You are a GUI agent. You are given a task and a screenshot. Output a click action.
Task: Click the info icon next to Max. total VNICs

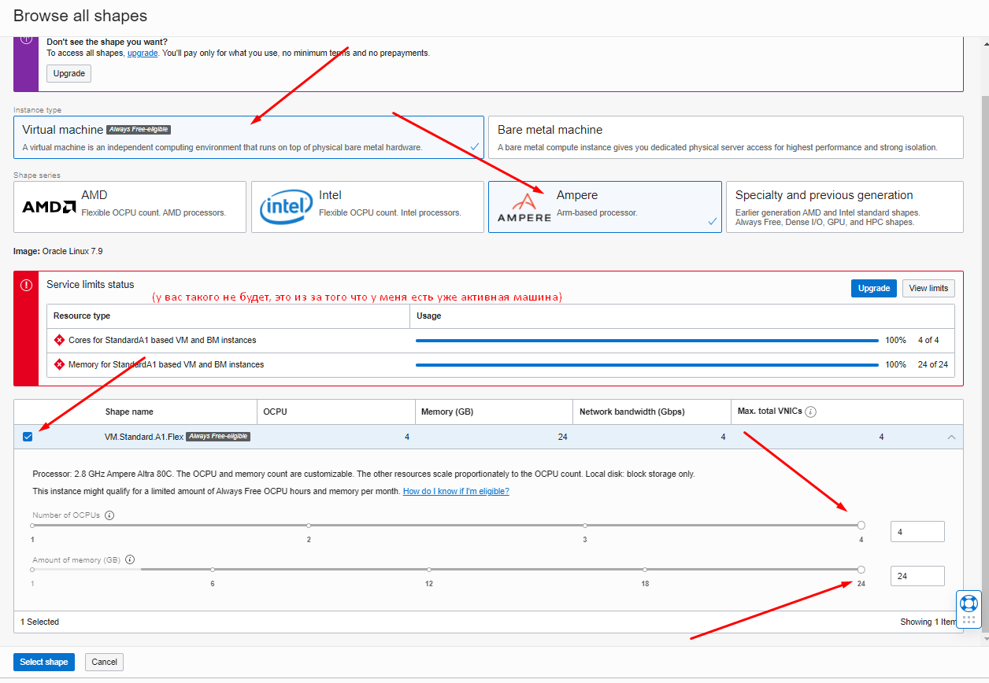(811, 412)
